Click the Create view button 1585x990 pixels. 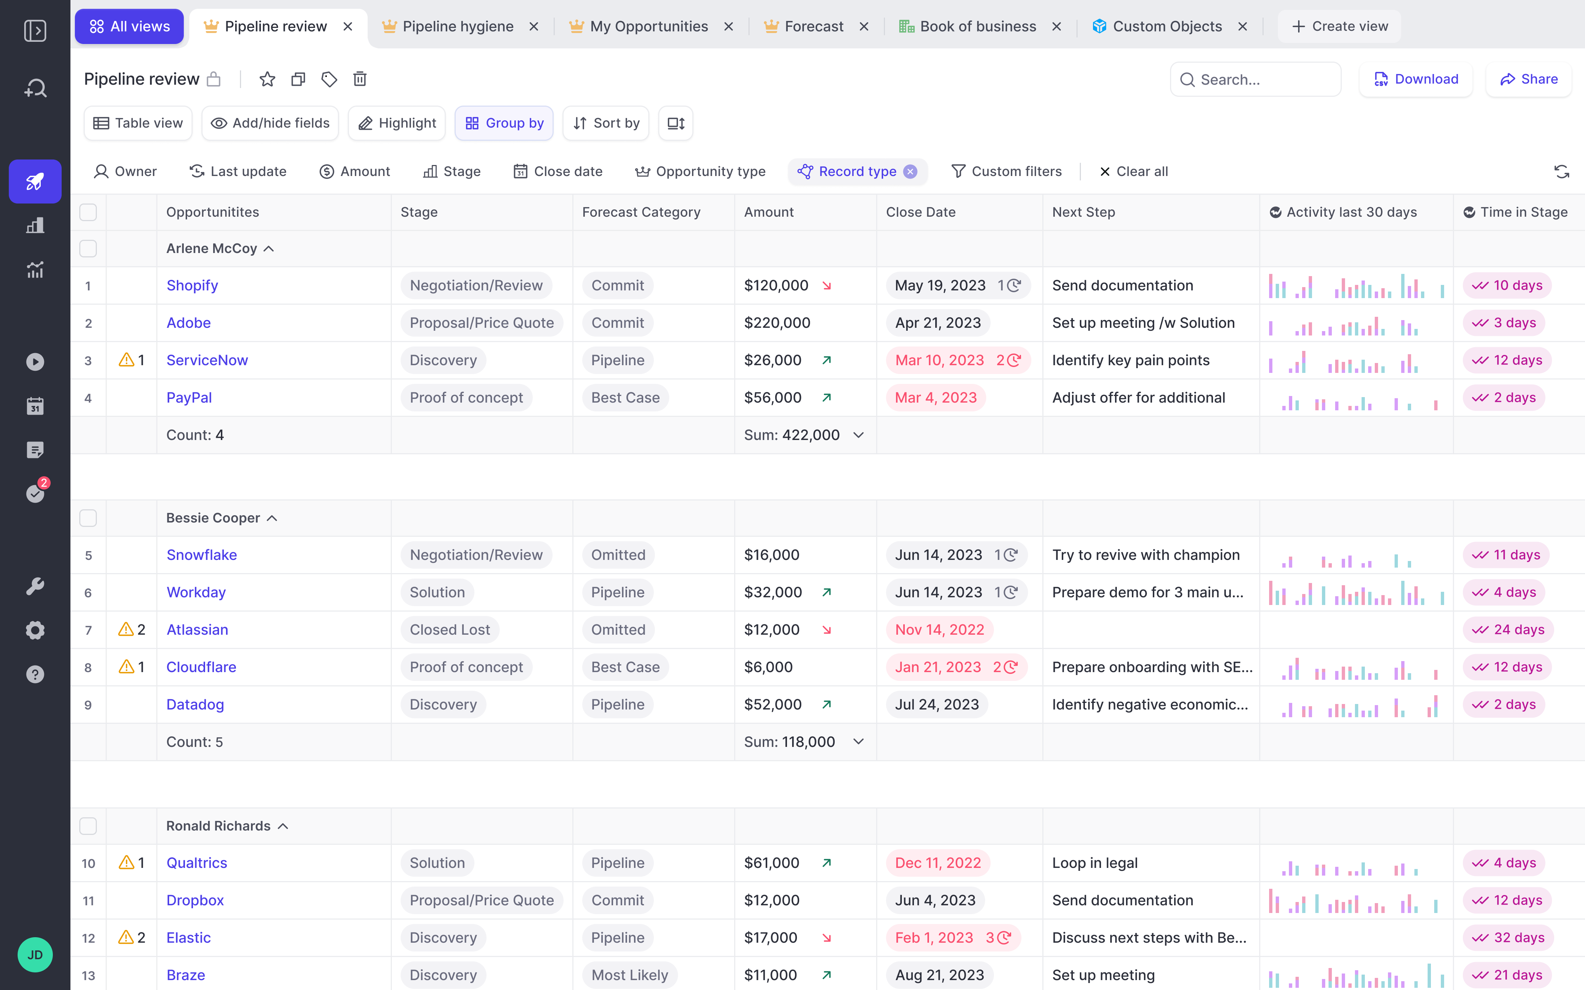pyautogui.click(x=1340, y=26)
